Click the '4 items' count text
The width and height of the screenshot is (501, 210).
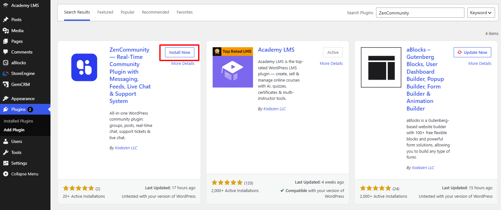point(492,33)
